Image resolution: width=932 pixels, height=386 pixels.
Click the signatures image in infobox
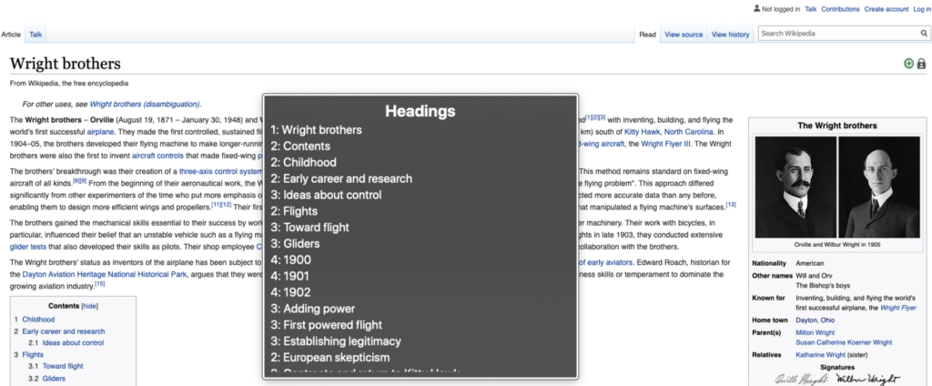tap(837, 379)
